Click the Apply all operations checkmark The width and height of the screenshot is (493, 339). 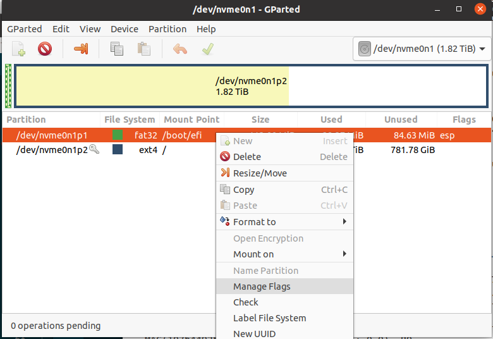pyautogui.click(x=207, y=49)
